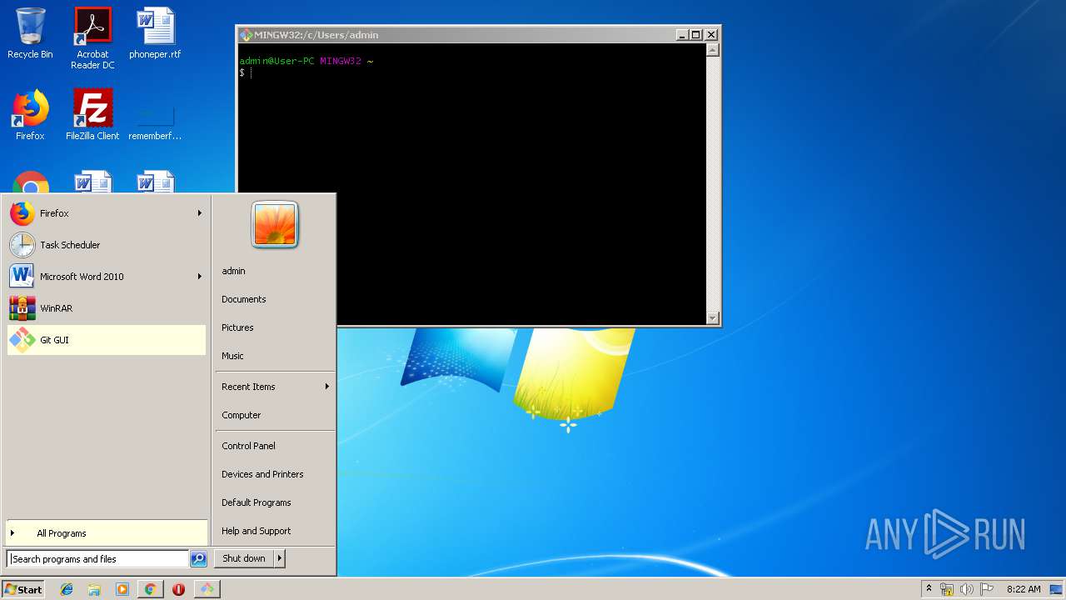The width and height of the screenshot is (1066, 600).
Task: Click the Microsoft Word 2010 icon
Action: click(x=22, y=277)
